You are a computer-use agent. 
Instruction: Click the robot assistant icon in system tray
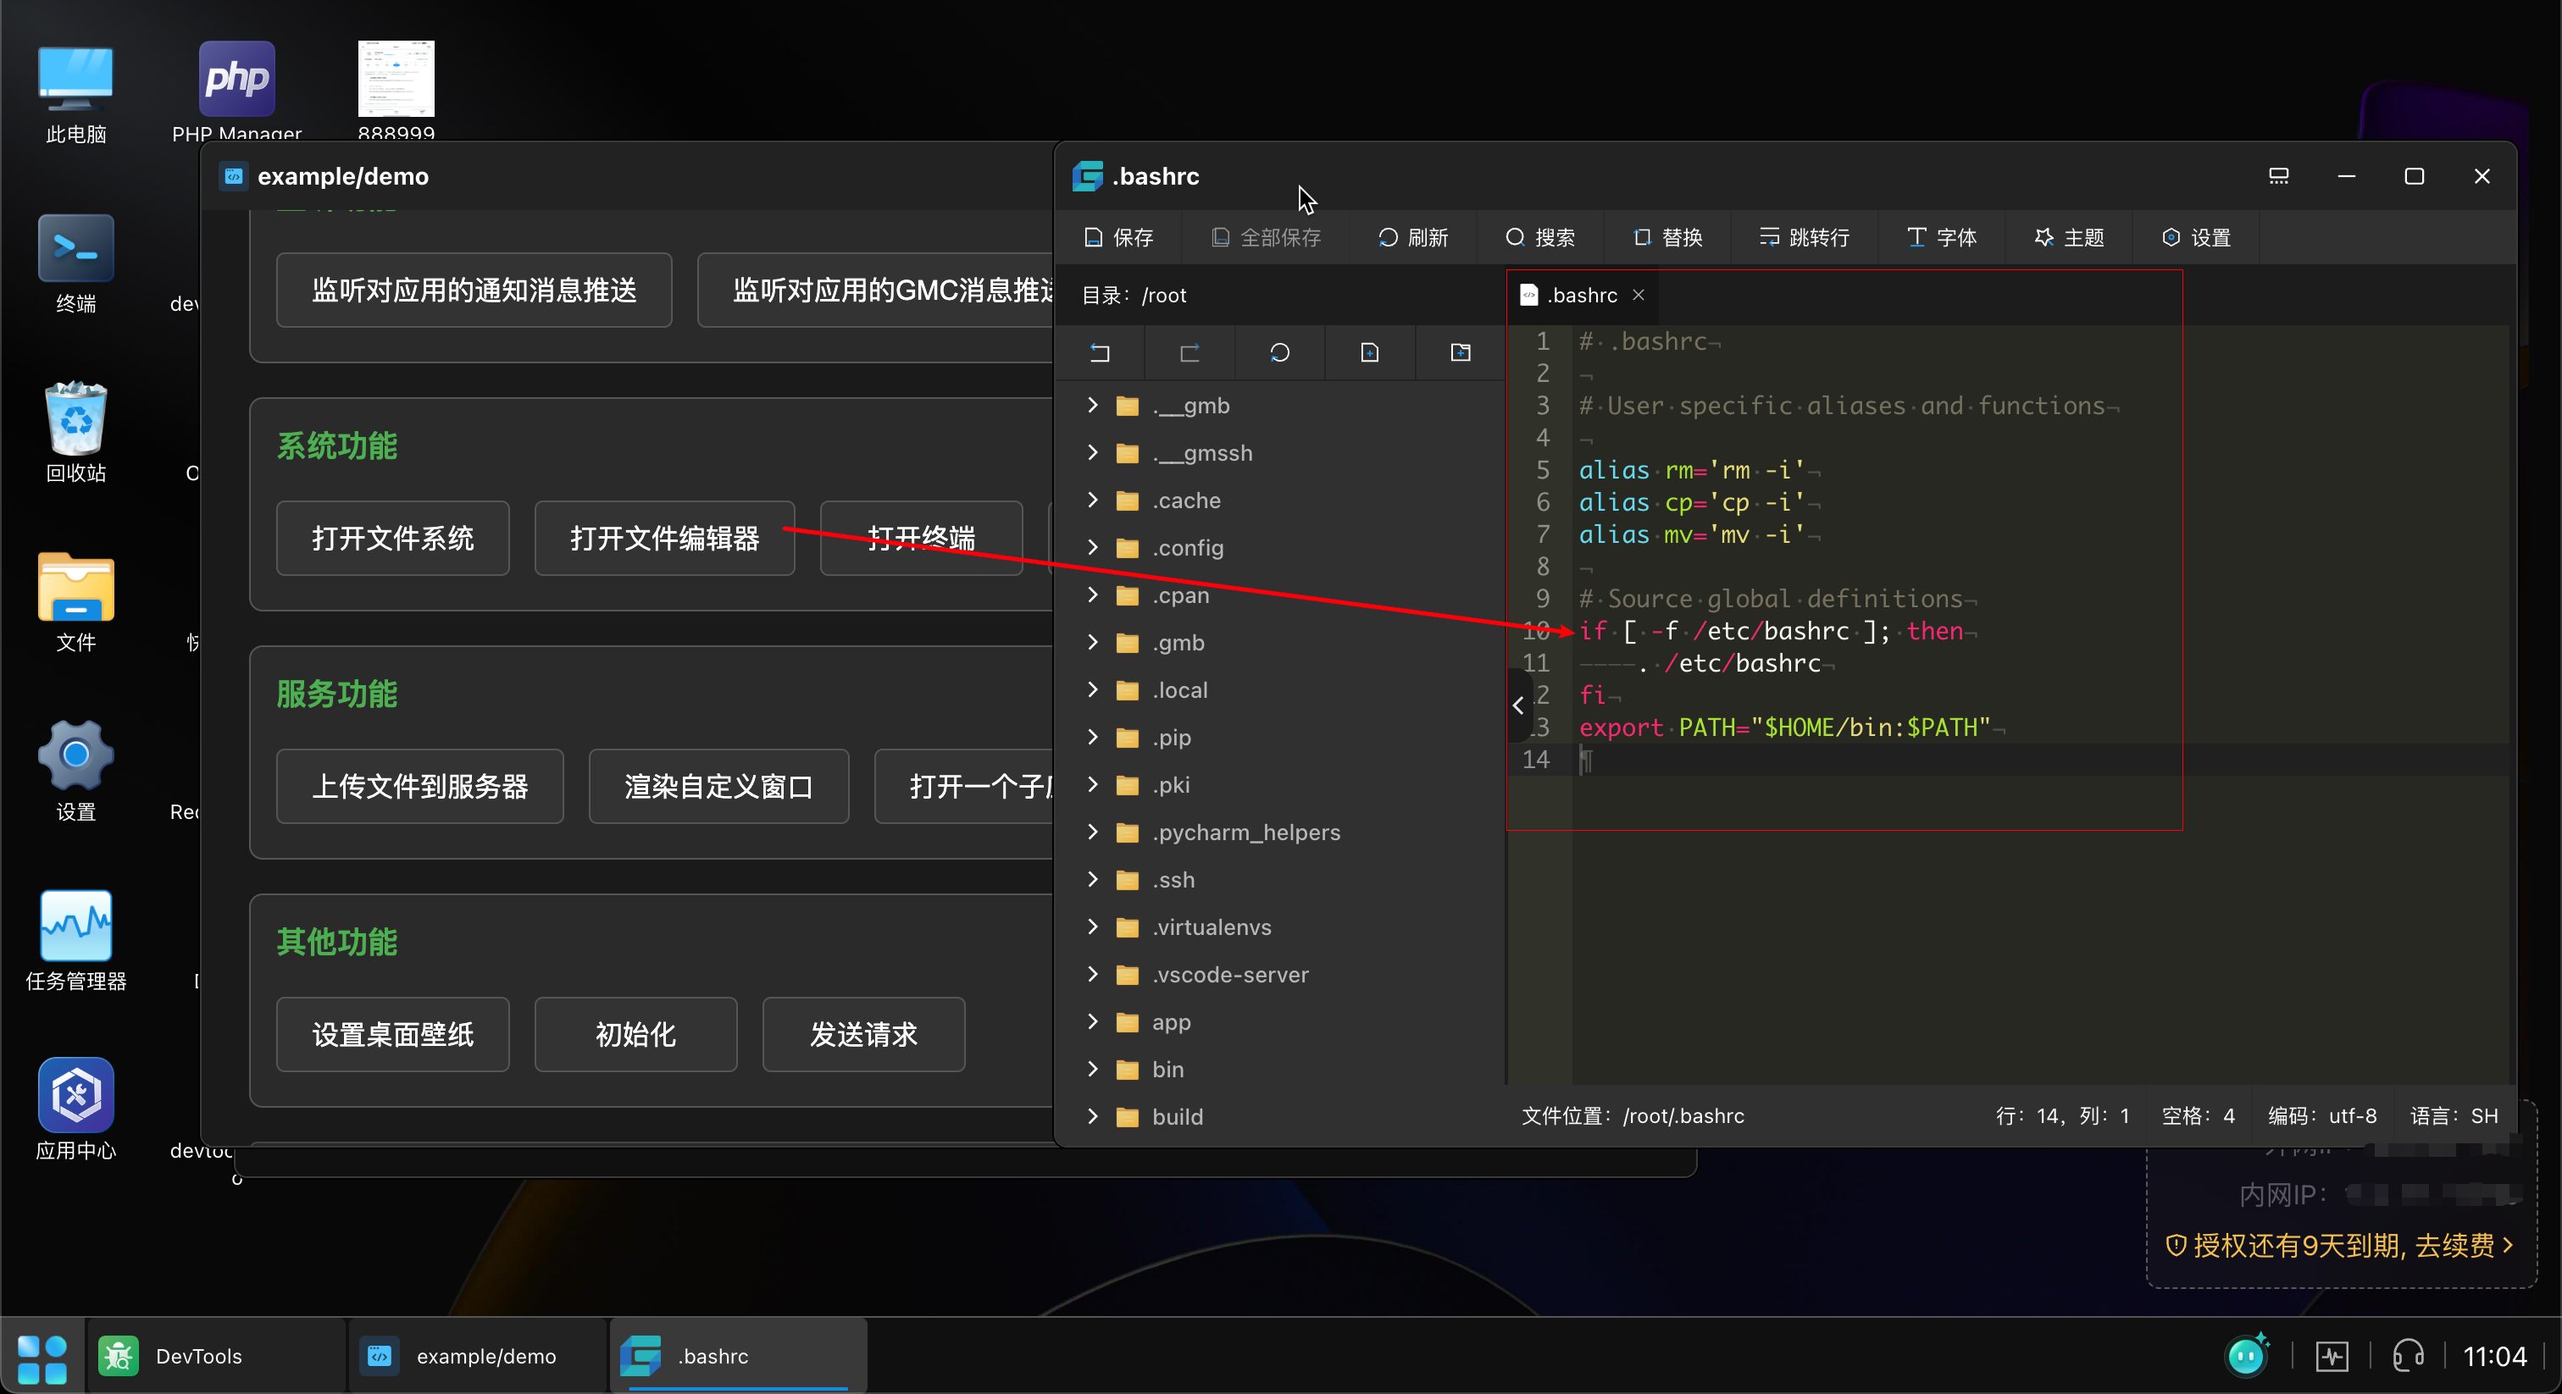(x=2248, y=1354)
